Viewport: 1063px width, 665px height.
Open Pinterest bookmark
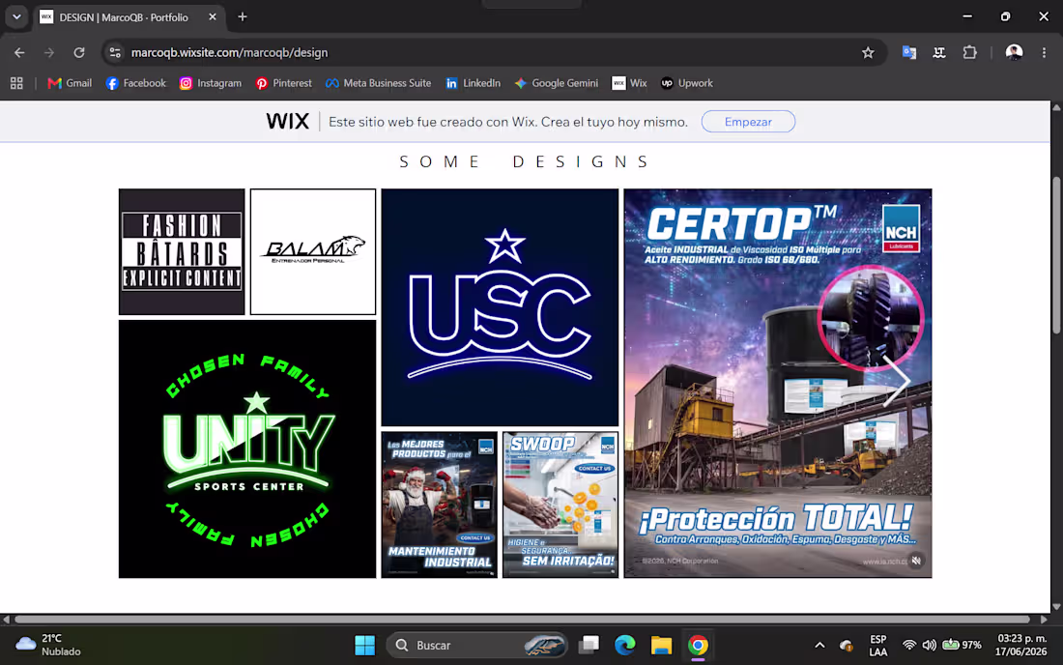[x=283, y=83]
